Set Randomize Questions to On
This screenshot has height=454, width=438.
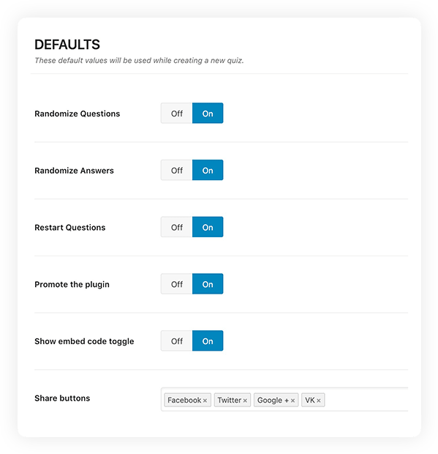click(208, 113)
